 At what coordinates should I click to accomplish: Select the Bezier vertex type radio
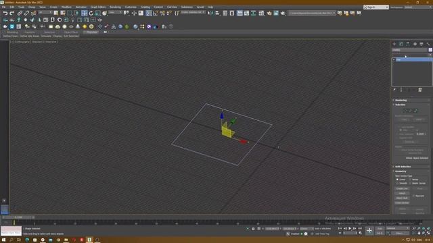[411, 180]
